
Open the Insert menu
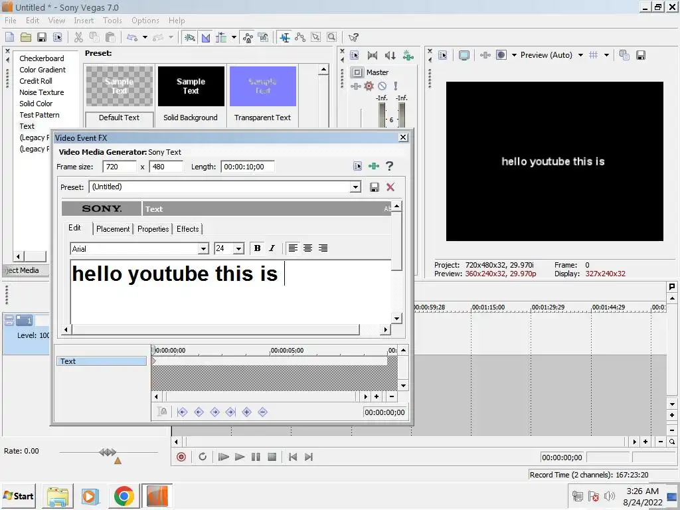pyautogui.click(x=84, y=21)
